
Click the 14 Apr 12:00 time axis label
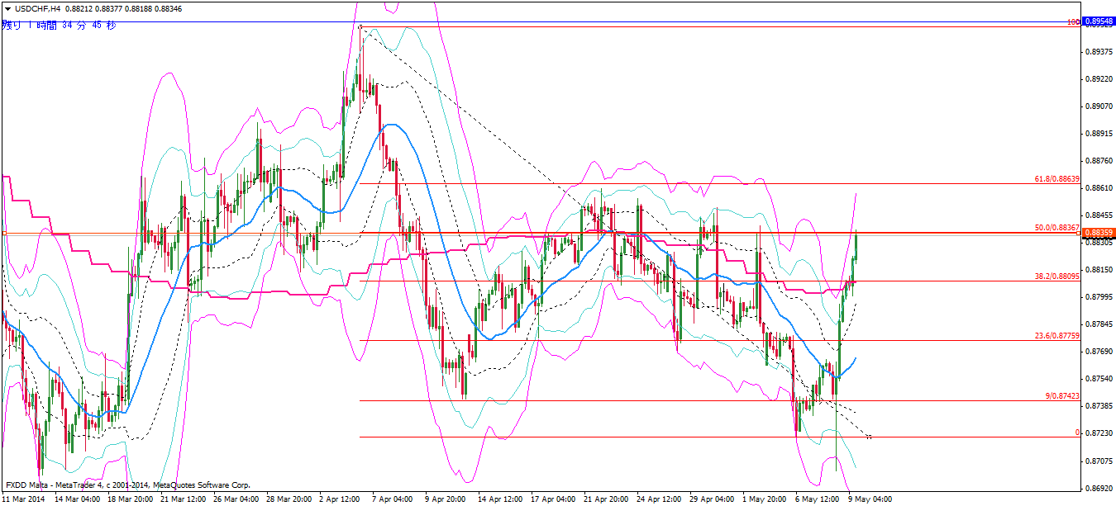[x=500, y=499]
